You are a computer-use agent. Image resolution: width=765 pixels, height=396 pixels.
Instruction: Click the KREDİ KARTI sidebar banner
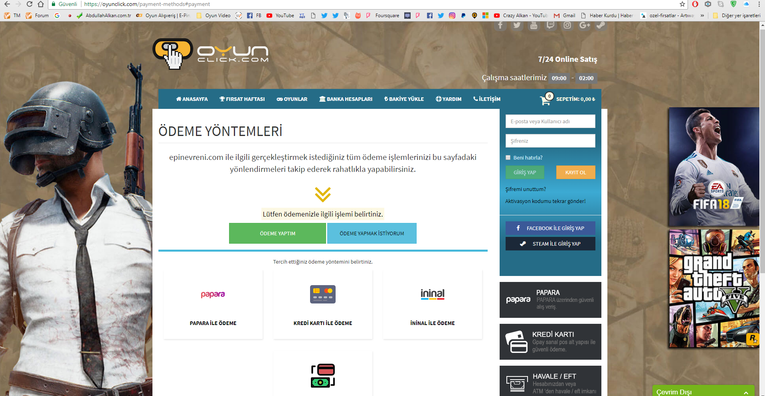550,342
